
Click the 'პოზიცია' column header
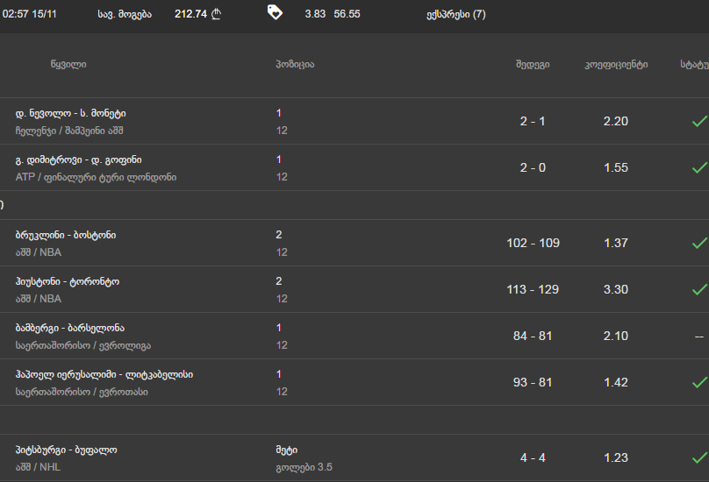point(295,65)
